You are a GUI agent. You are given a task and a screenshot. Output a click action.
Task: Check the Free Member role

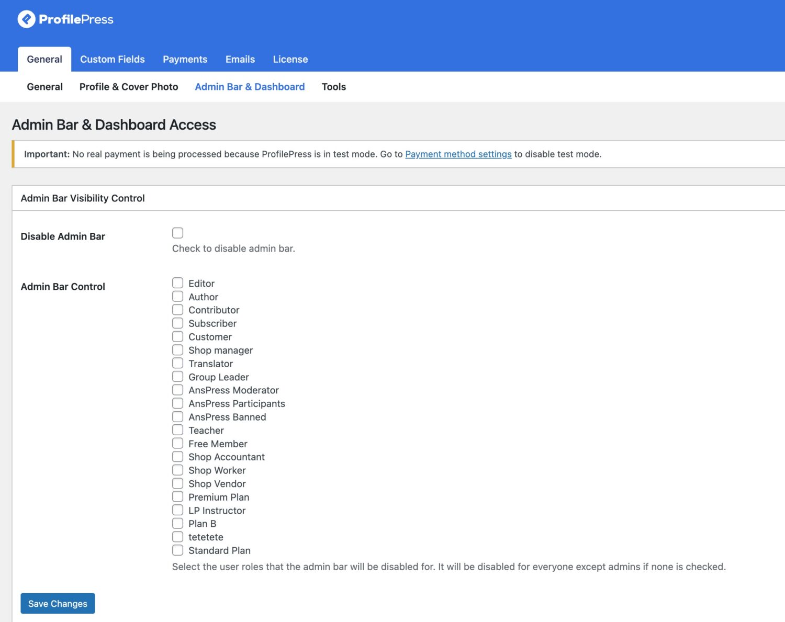177,443
